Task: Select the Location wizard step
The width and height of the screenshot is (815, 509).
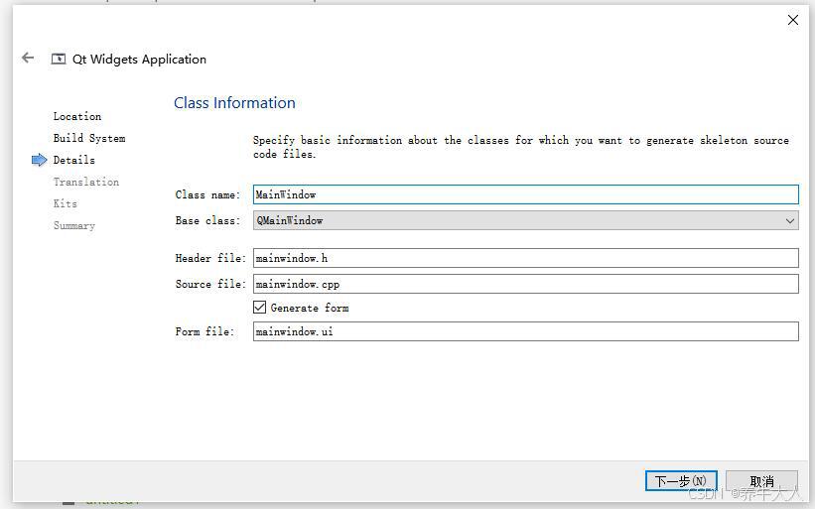Action: point(77,116)
